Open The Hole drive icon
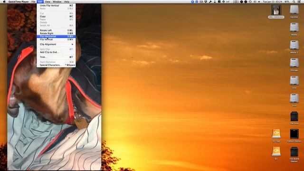304x171 pixels. click(294, 116)
